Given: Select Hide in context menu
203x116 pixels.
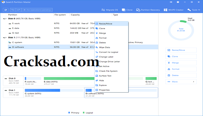Looking at the screenshot, I should coord(111,81).
